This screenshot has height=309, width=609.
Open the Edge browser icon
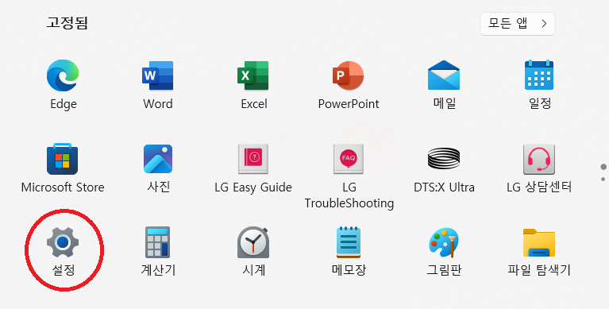[63, 75]
